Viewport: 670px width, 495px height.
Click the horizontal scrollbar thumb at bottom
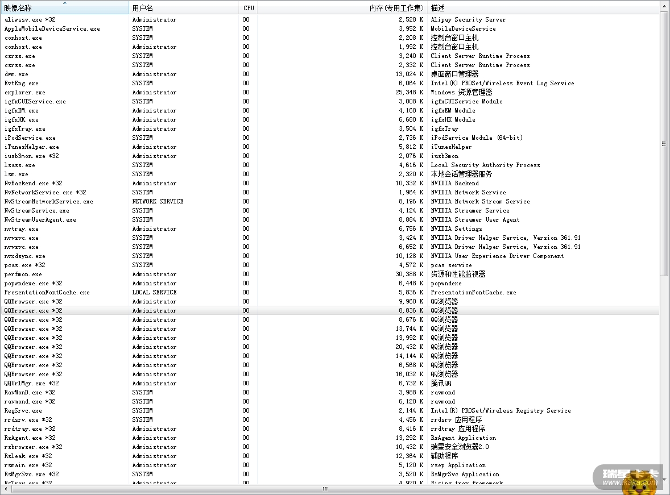click(325, 489)
